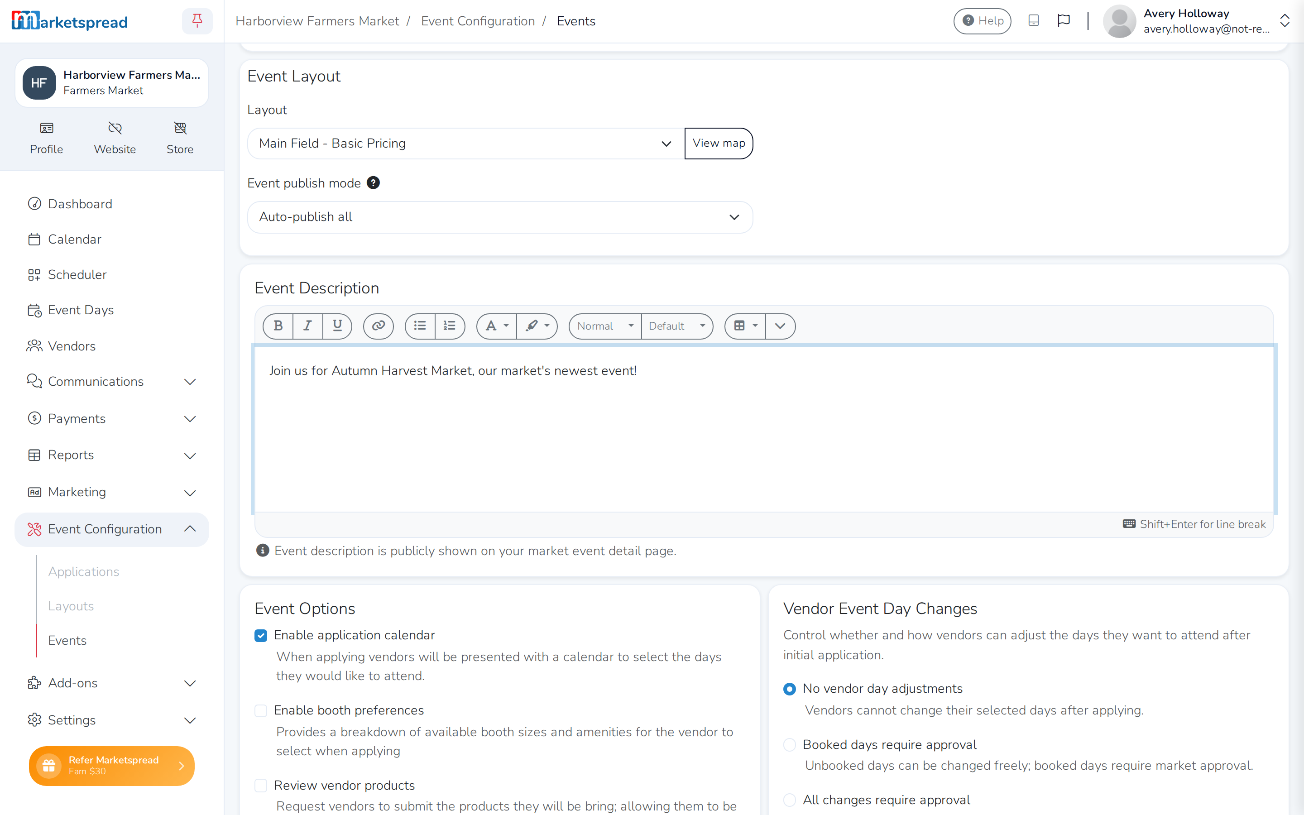This screenshot has width=1304, height=815.
Task: Insert a hyperlink in the description
Action: (378, 326)
